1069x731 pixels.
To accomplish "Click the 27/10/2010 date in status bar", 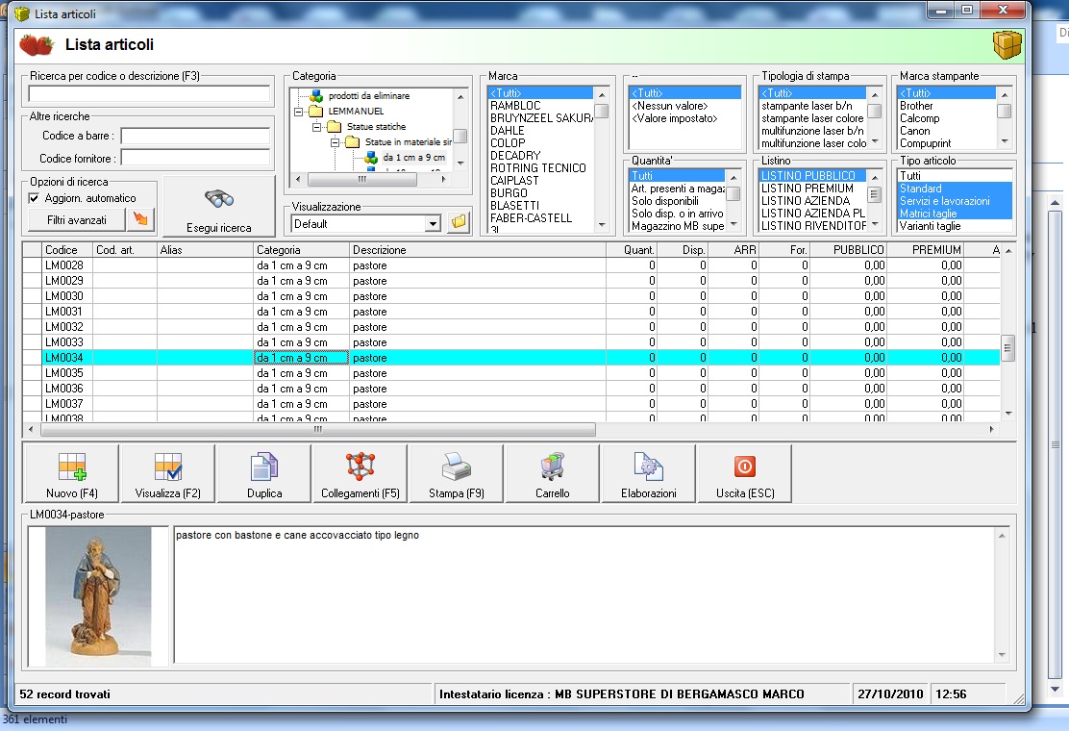I will tap(889, 694).
